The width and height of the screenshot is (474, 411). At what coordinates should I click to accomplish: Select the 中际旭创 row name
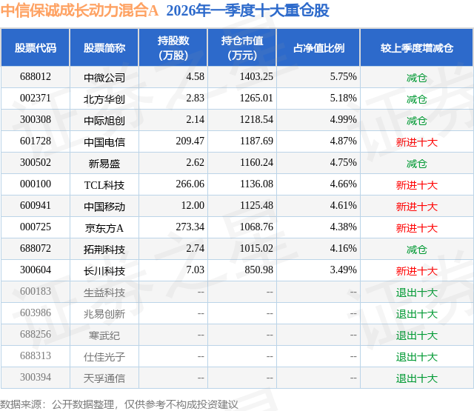click(104, 120)
